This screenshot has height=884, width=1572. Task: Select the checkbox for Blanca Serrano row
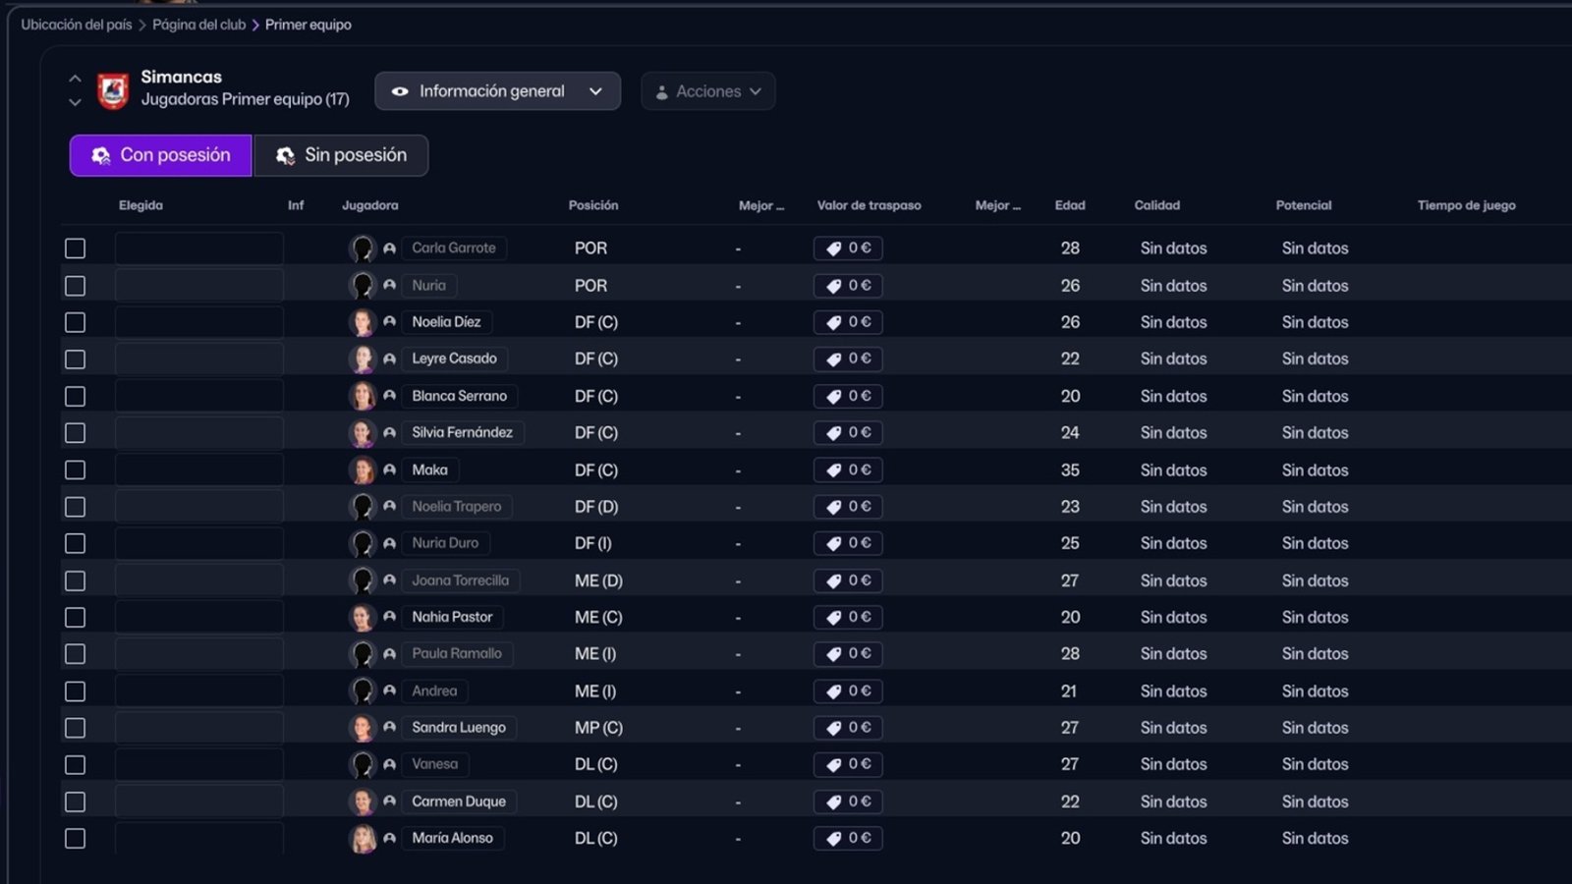(75, 397)
